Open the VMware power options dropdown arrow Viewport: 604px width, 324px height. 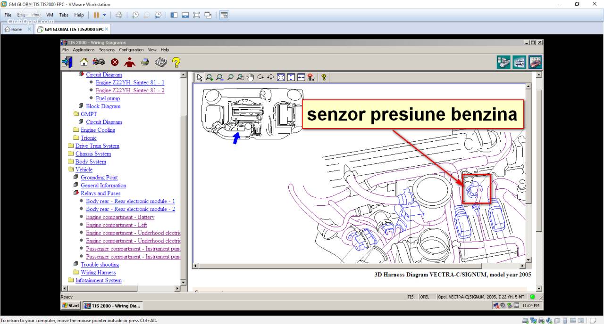coord(105,15)
